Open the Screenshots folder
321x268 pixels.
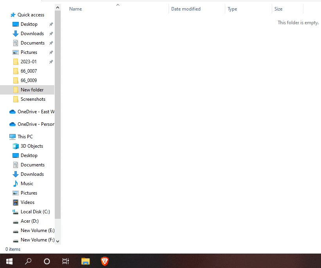tap(33, 99)
